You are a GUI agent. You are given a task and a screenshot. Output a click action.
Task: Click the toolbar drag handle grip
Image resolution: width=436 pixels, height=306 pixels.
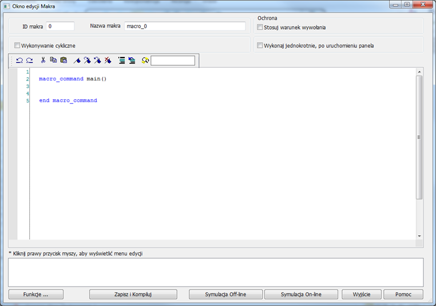[11, 61]
